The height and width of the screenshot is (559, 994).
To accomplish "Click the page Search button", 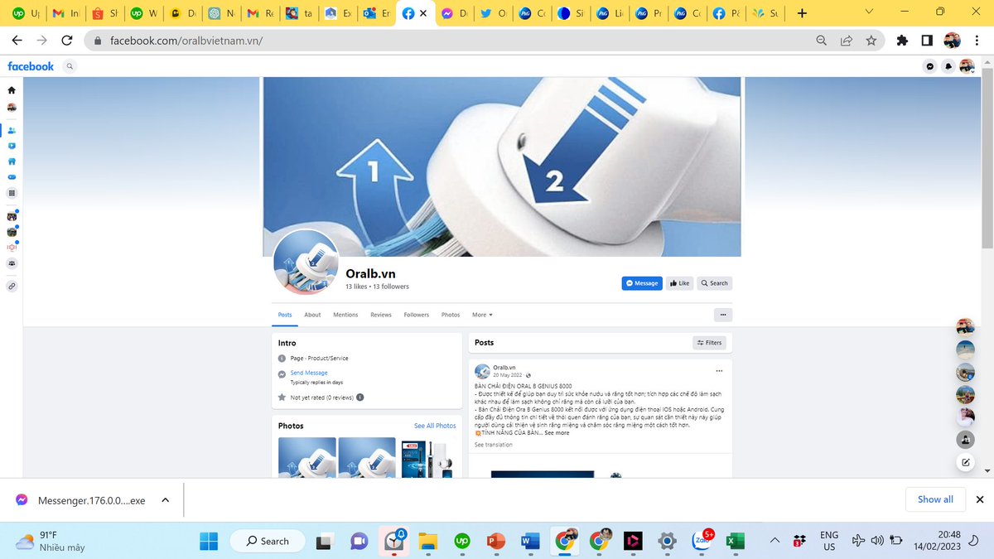I will point(715,283).
